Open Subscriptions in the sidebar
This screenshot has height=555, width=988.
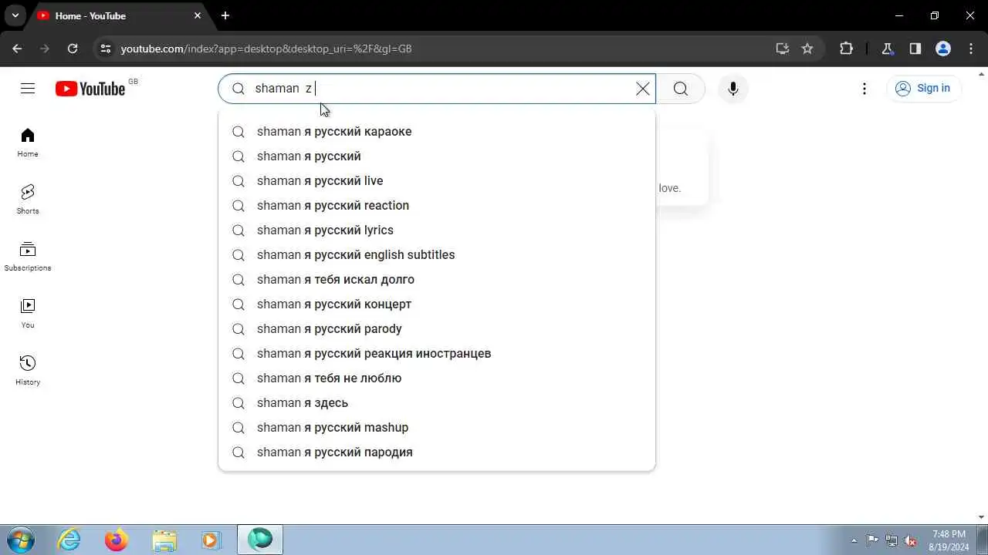click(x=28, y=257)
